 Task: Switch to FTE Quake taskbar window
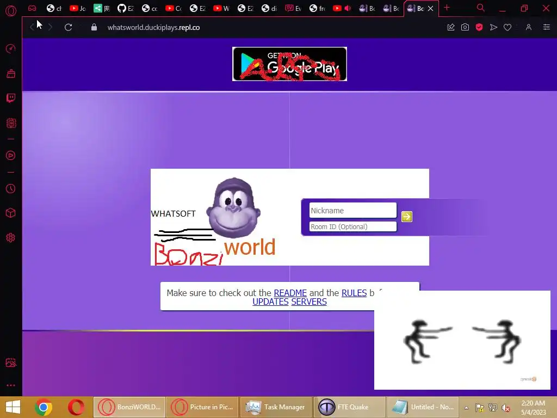click(349, 407)
